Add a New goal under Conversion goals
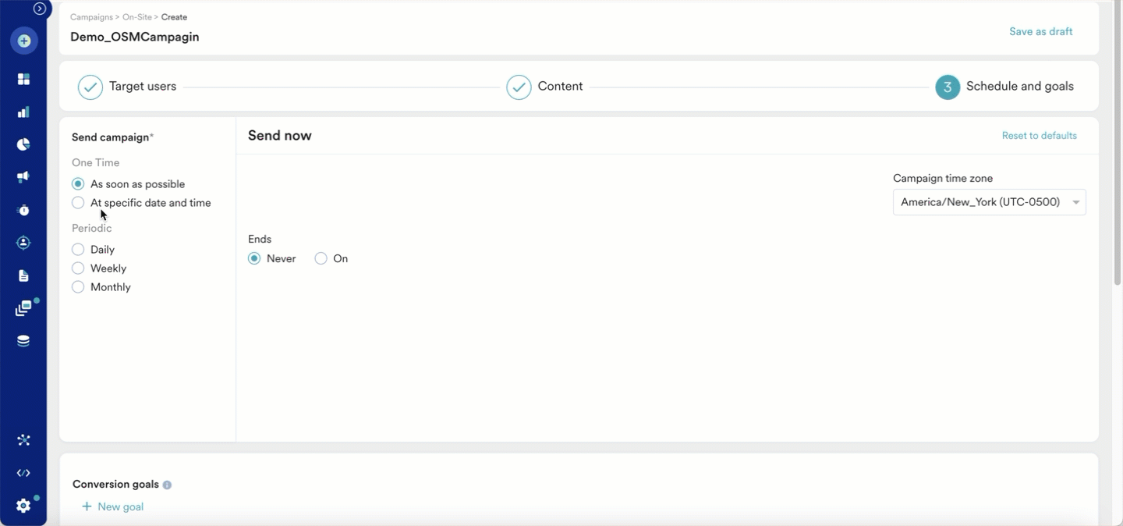The height and width of the screenshot is (526, 1123). pyautogui.click(x=113, y=506)
